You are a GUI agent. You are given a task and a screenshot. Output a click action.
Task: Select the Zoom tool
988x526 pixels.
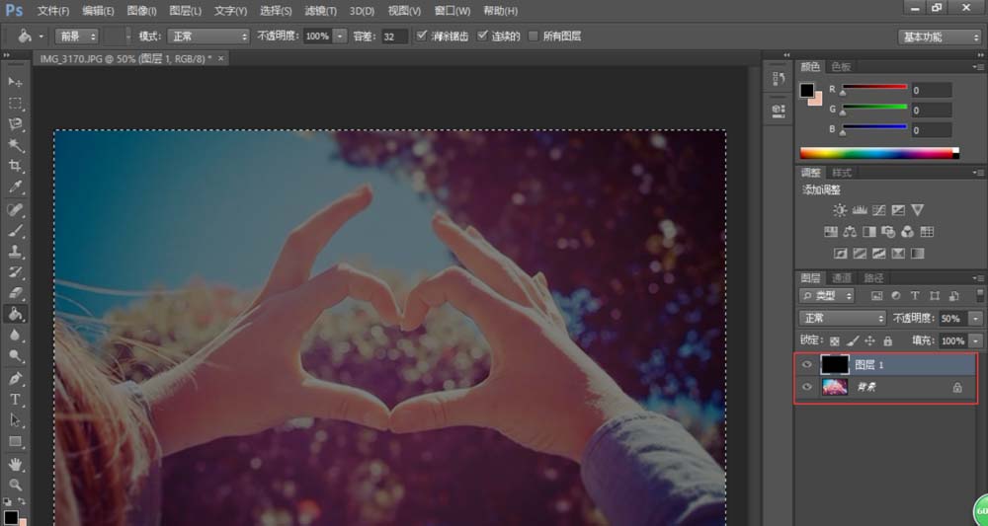(x=16, y=485)
